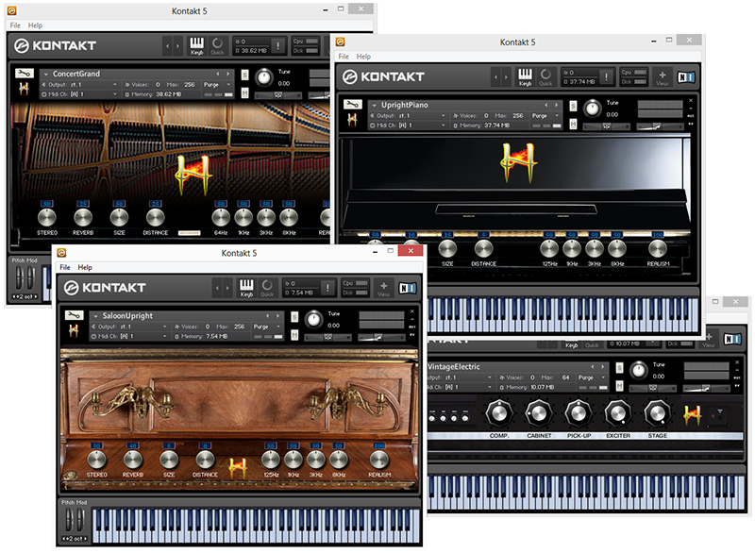Expand ConcertGrand instrument name dropdown arrow

click(x=46, y=75)
